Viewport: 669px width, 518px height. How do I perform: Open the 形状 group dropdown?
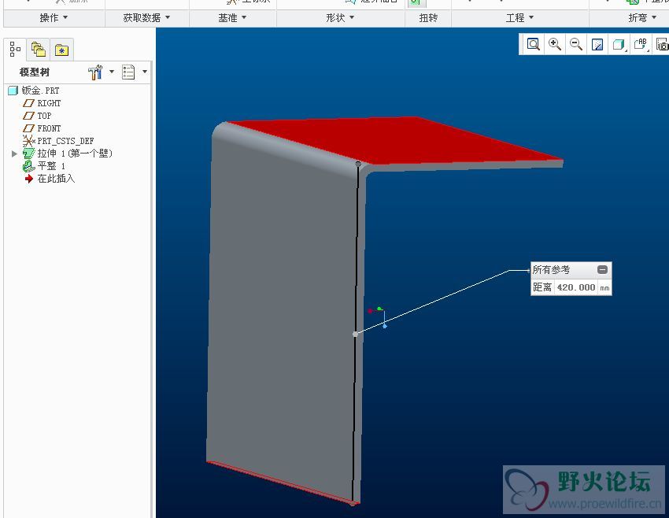pyautogui.click(x=340, y=17)
